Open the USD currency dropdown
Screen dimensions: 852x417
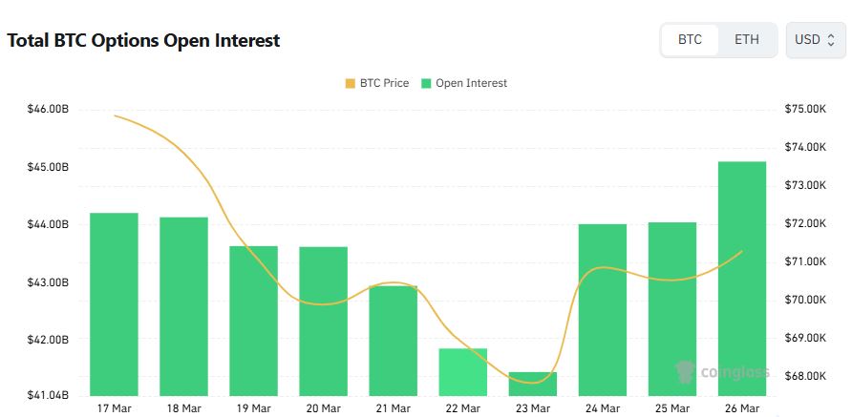click(815, 40)
